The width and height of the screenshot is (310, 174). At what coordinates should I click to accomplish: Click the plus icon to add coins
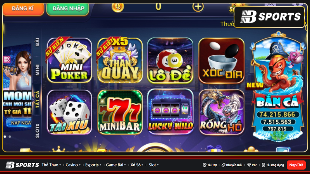pyautogui.click(x=198, y=7)
